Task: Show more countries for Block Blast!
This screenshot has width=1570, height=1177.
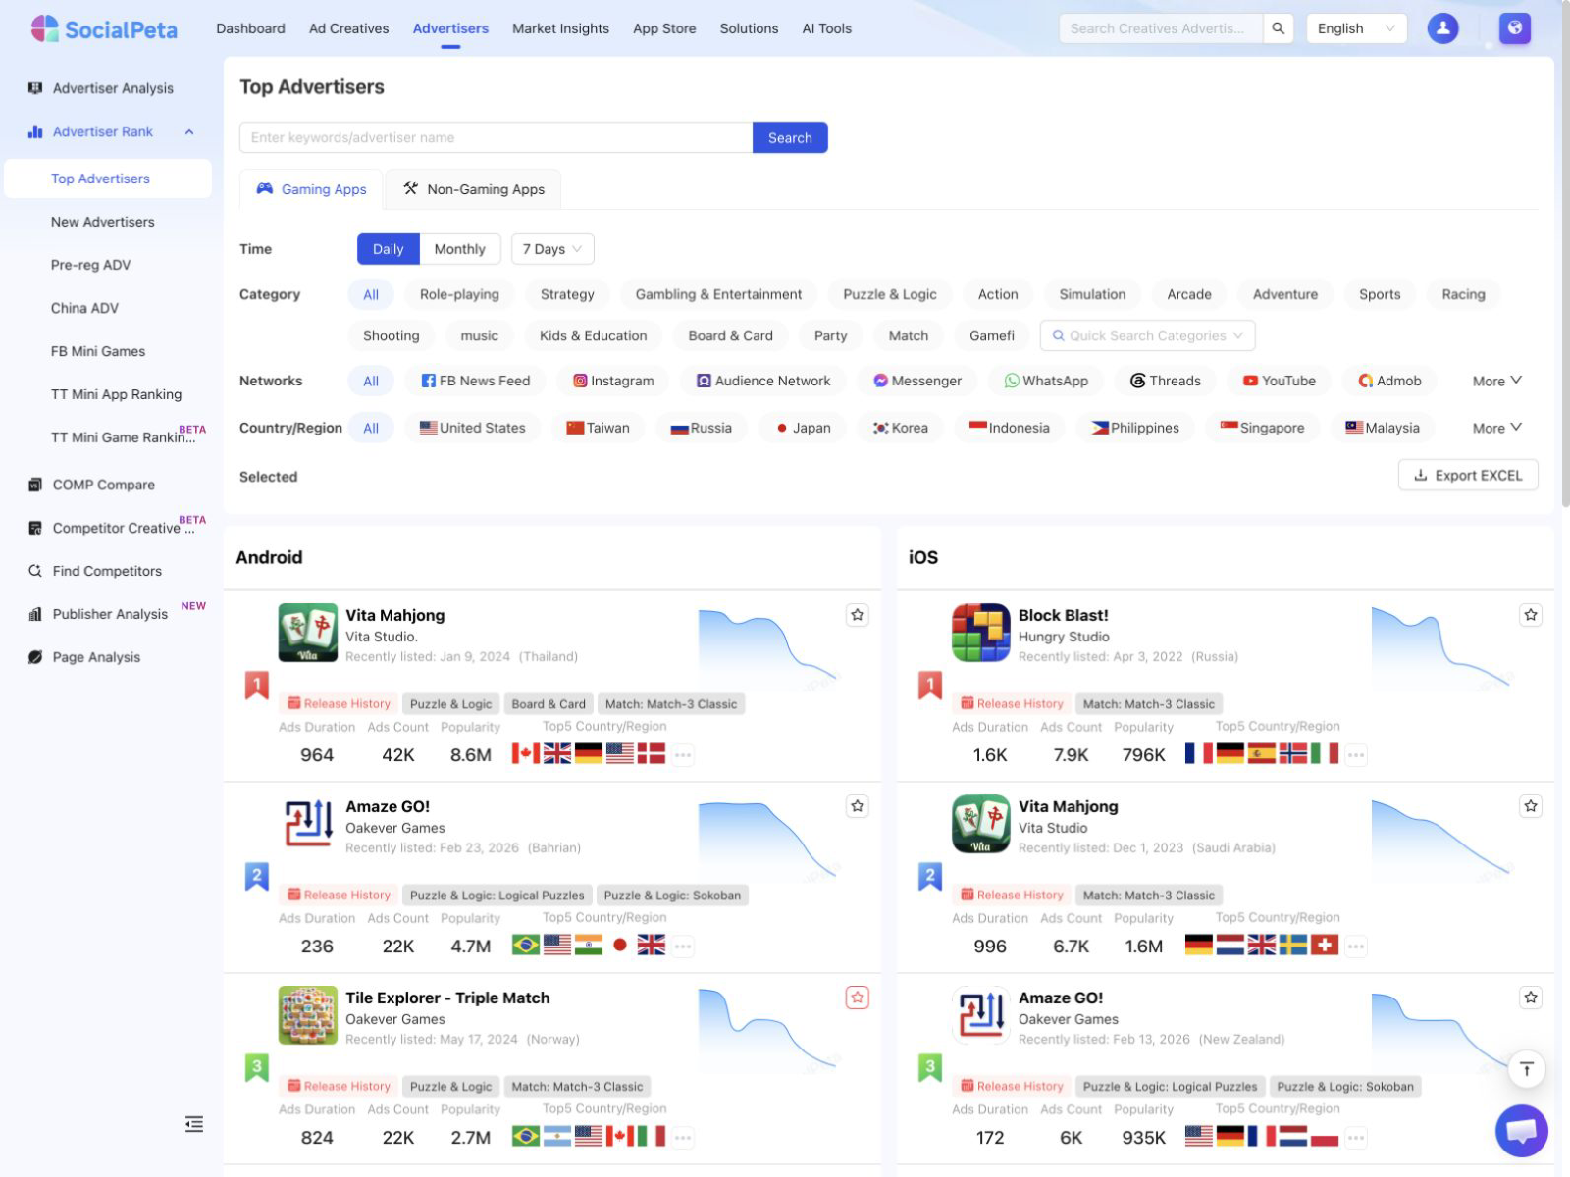Action: [x=1356, y=755]
